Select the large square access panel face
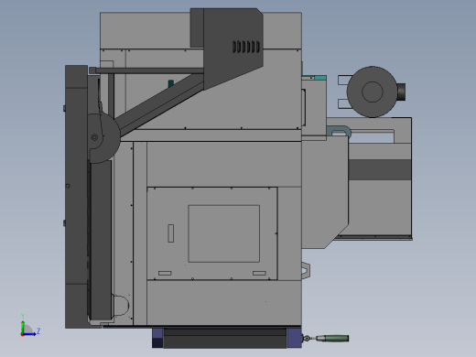476x357 pixels. pos(224,233)
